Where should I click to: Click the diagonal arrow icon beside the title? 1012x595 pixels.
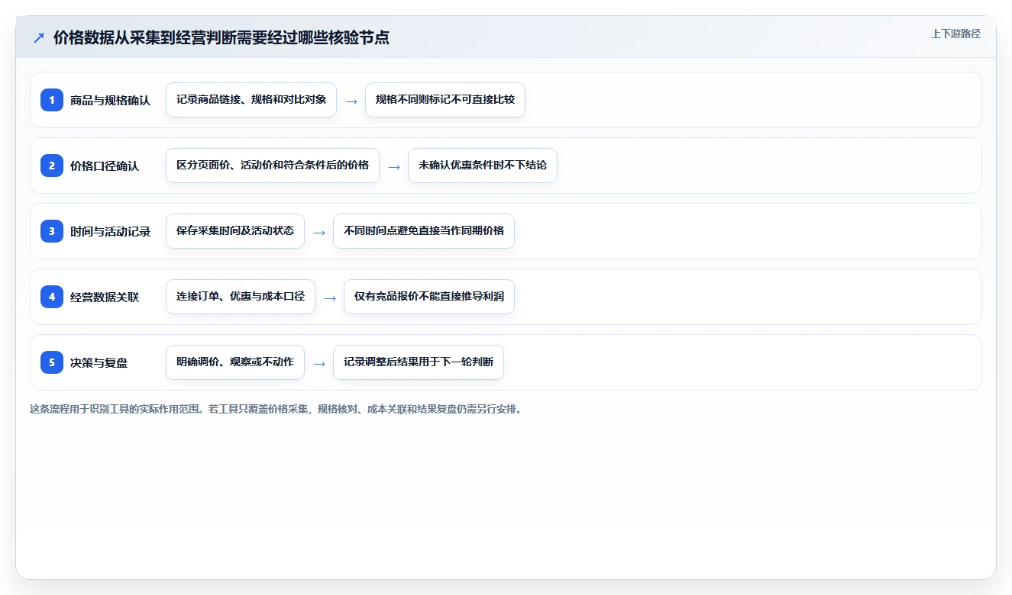[39, 37]
